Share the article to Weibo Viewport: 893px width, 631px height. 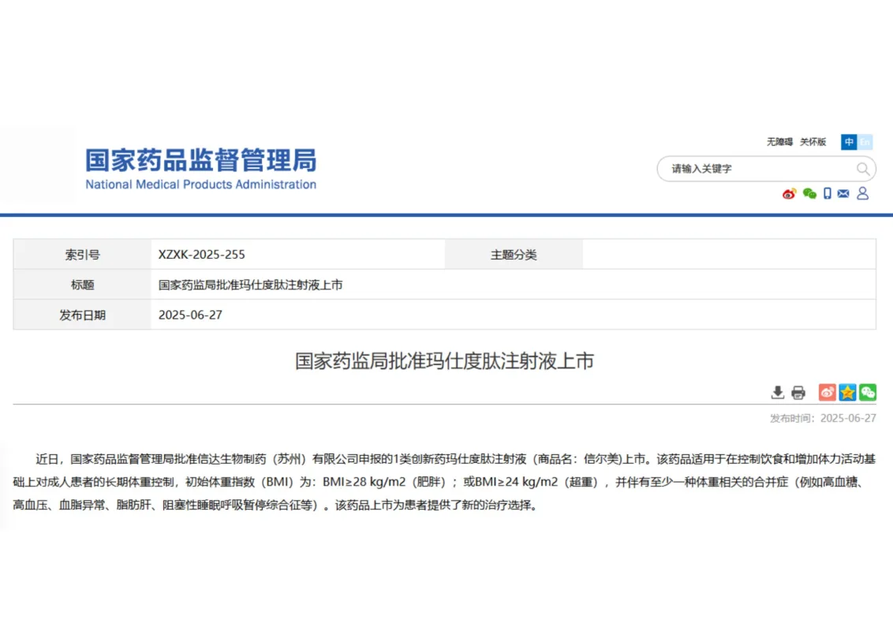click(x=827, y=392)
